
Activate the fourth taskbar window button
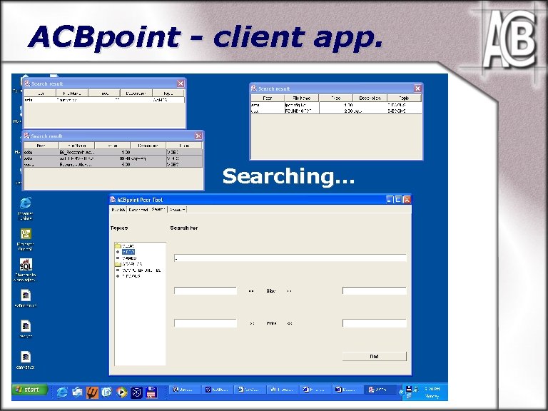coord(283,390)
